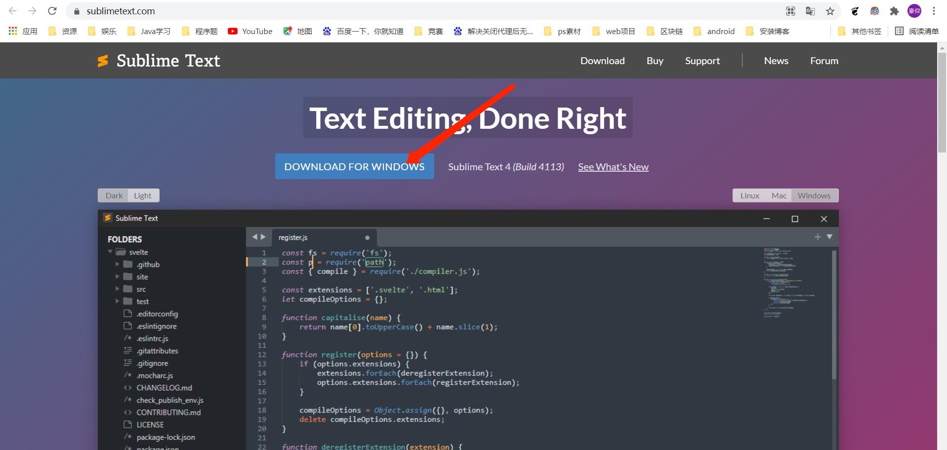The height and width of the screenshot is (450, 947).
Task: Select .eslintrc.js in the sidebar
Action: [152, 338]
